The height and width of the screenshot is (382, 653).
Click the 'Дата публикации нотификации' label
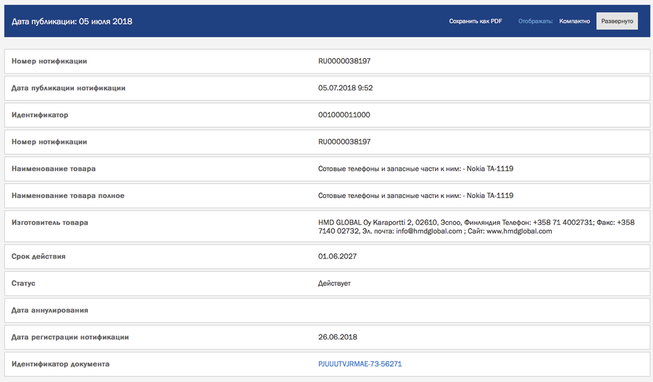point(68,88)
